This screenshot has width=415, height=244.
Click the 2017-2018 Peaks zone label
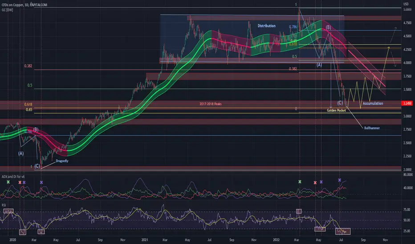pos(211,104)
